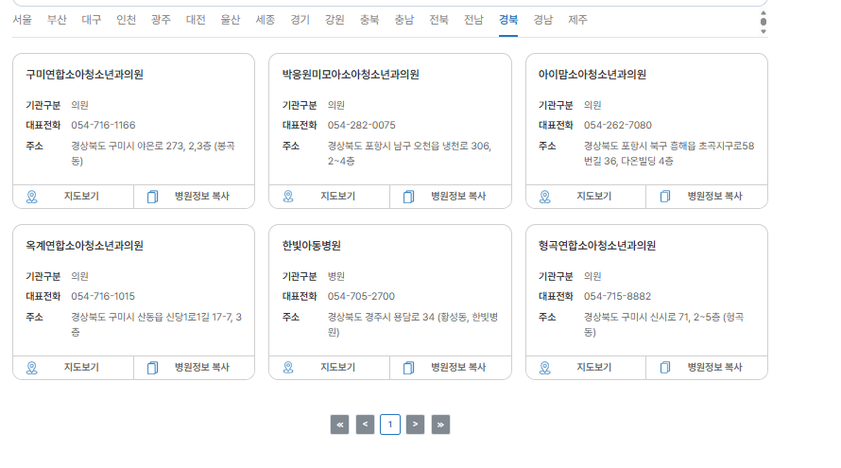Switch to 충남 region tab

(403, 20)
